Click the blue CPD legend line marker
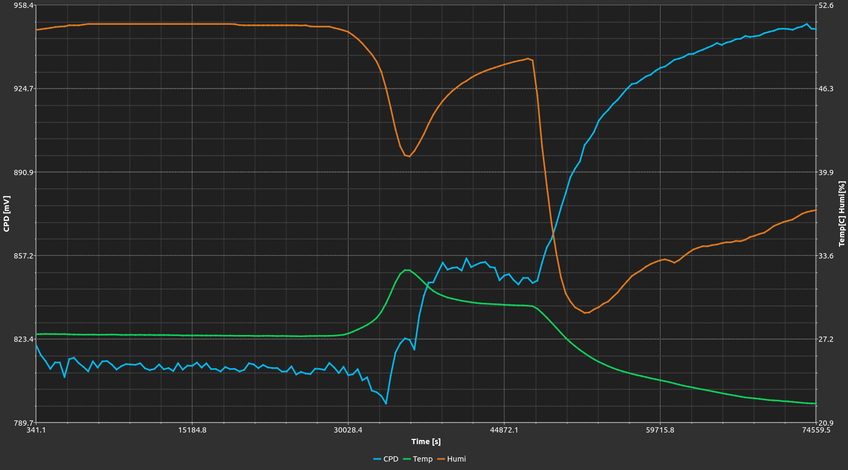 pyautogui.click(x=377, y=459)
